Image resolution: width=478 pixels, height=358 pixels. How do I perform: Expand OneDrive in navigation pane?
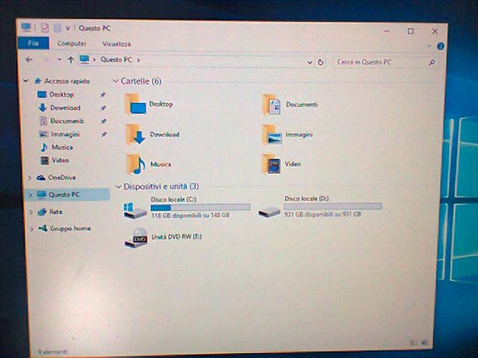coord(30,178)
